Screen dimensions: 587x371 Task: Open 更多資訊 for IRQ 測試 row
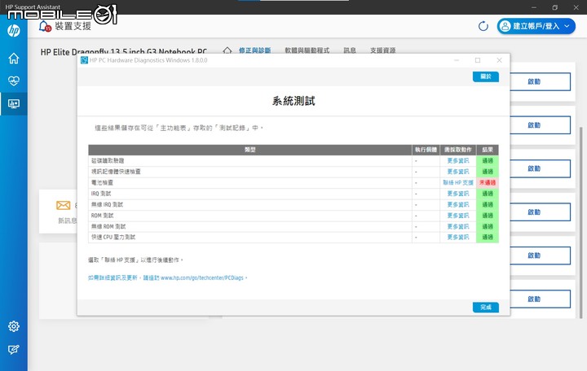[458, 194]
